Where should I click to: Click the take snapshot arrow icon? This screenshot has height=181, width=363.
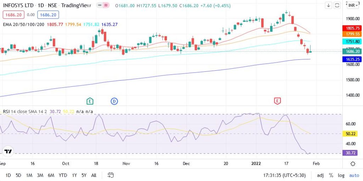click(329, 5)
